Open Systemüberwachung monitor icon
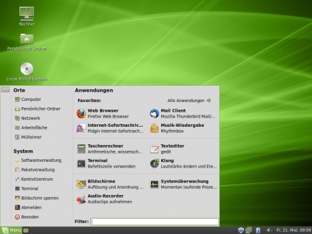312x234 pixels. pos(155,184)
